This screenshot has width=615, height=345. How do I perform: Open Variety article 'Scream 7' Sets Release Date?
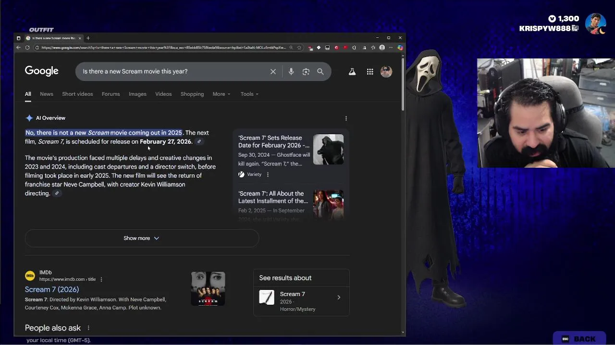[274, 141]
